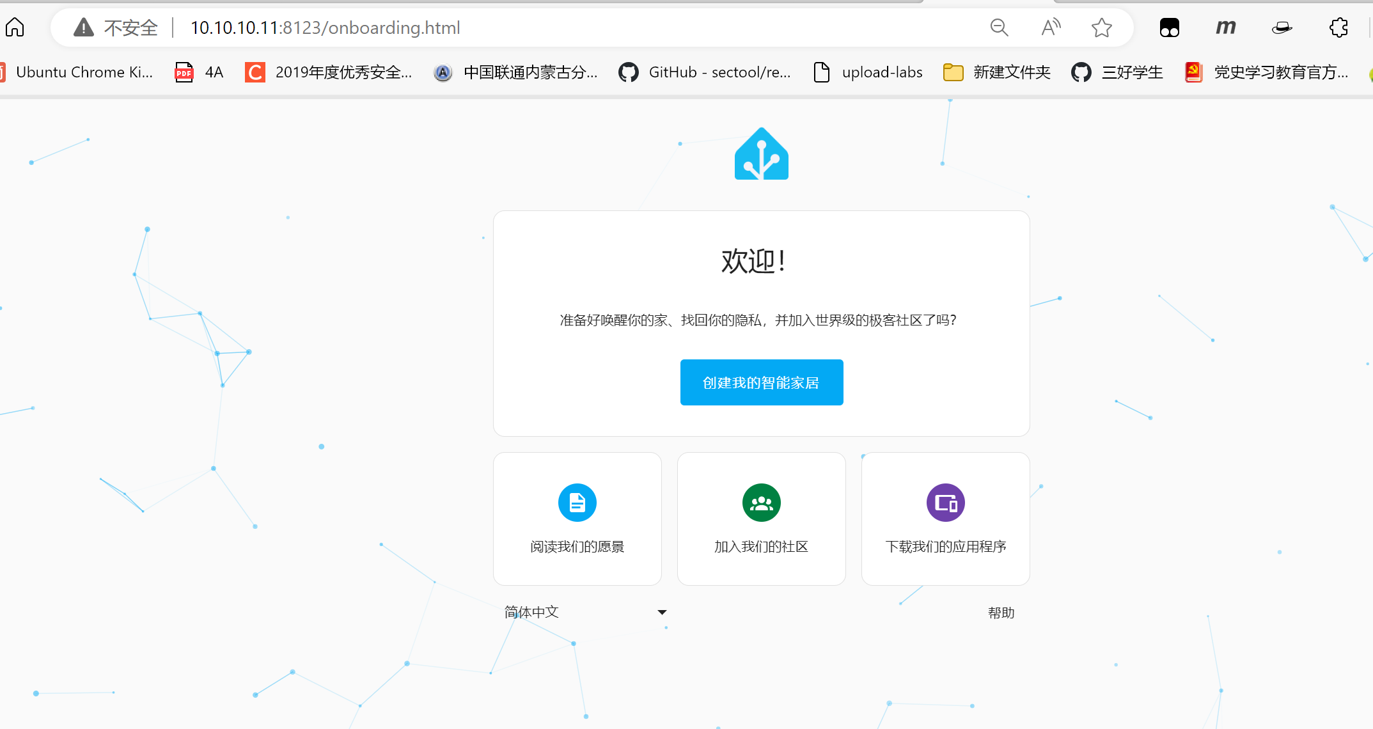Click the 中国联通内蒙古 bookmark favicon
The image size is (1373, 729).
coord(443,72)
